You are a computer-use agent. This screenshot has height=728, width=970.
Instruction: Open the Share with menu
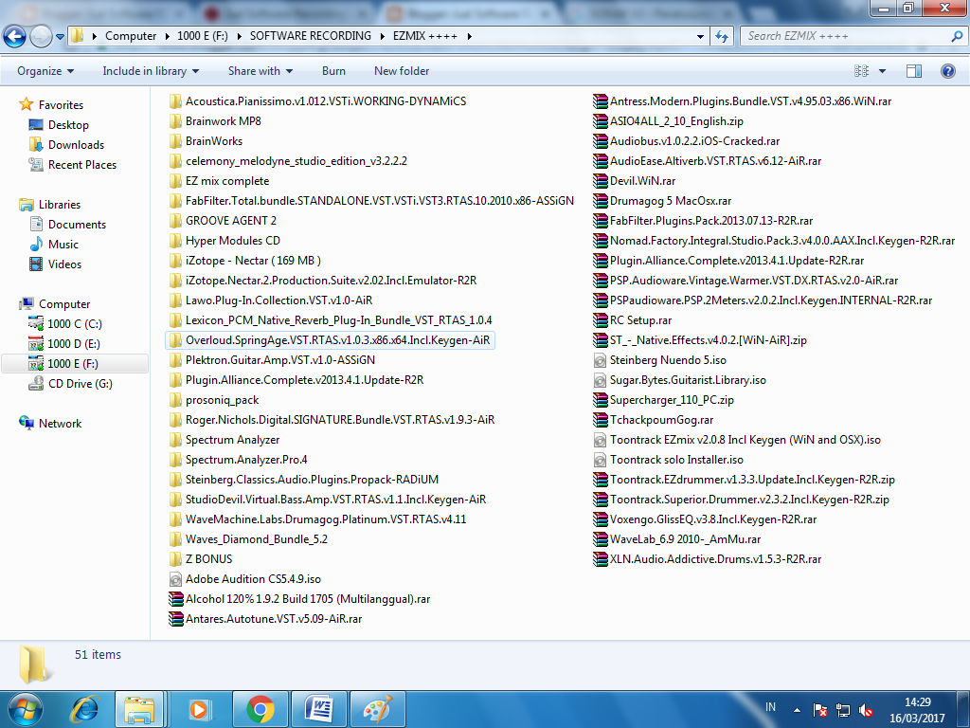click(260, 71)
